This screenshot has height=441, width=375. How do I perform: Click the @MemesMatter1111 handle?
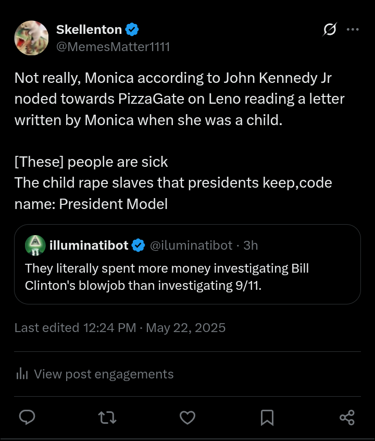pos(113,47)
